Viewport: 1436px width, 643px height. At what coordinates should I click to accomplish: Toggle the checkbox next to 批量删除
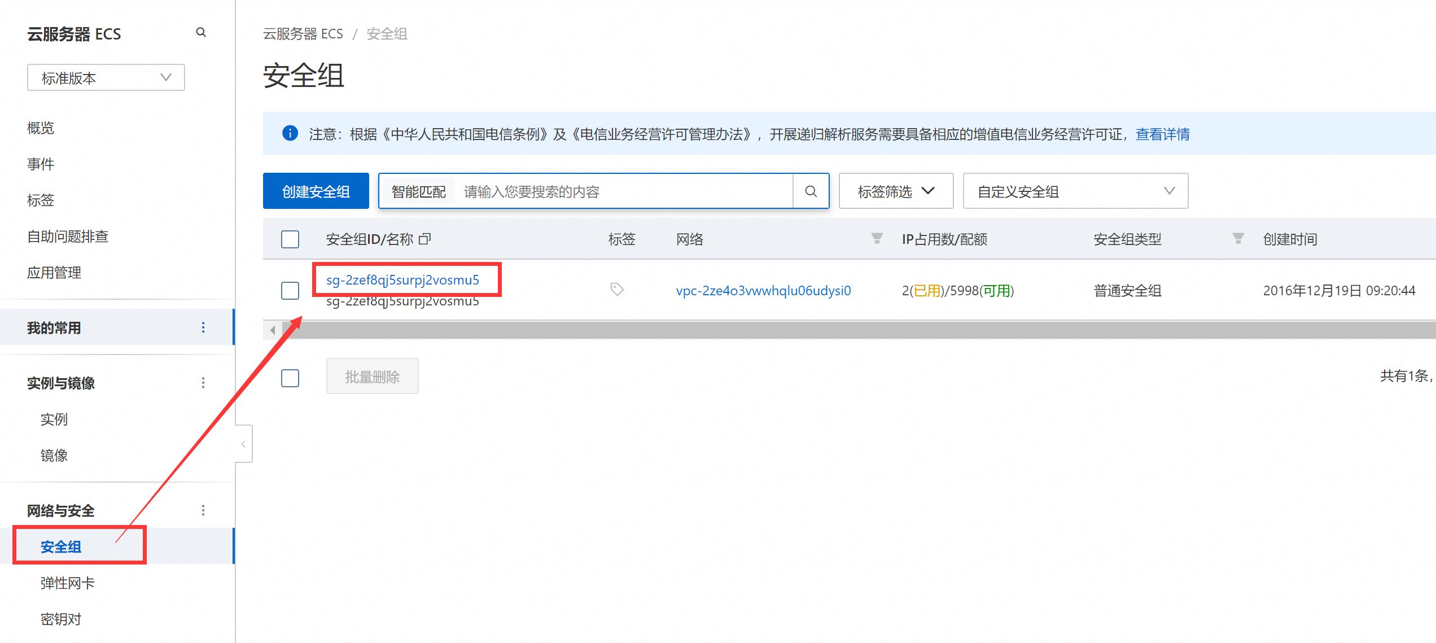pos(290,378)
